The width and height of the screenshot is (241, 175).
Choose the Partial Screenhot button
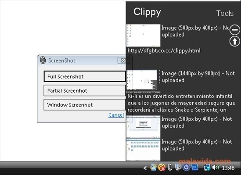click(x=85, y=90)
